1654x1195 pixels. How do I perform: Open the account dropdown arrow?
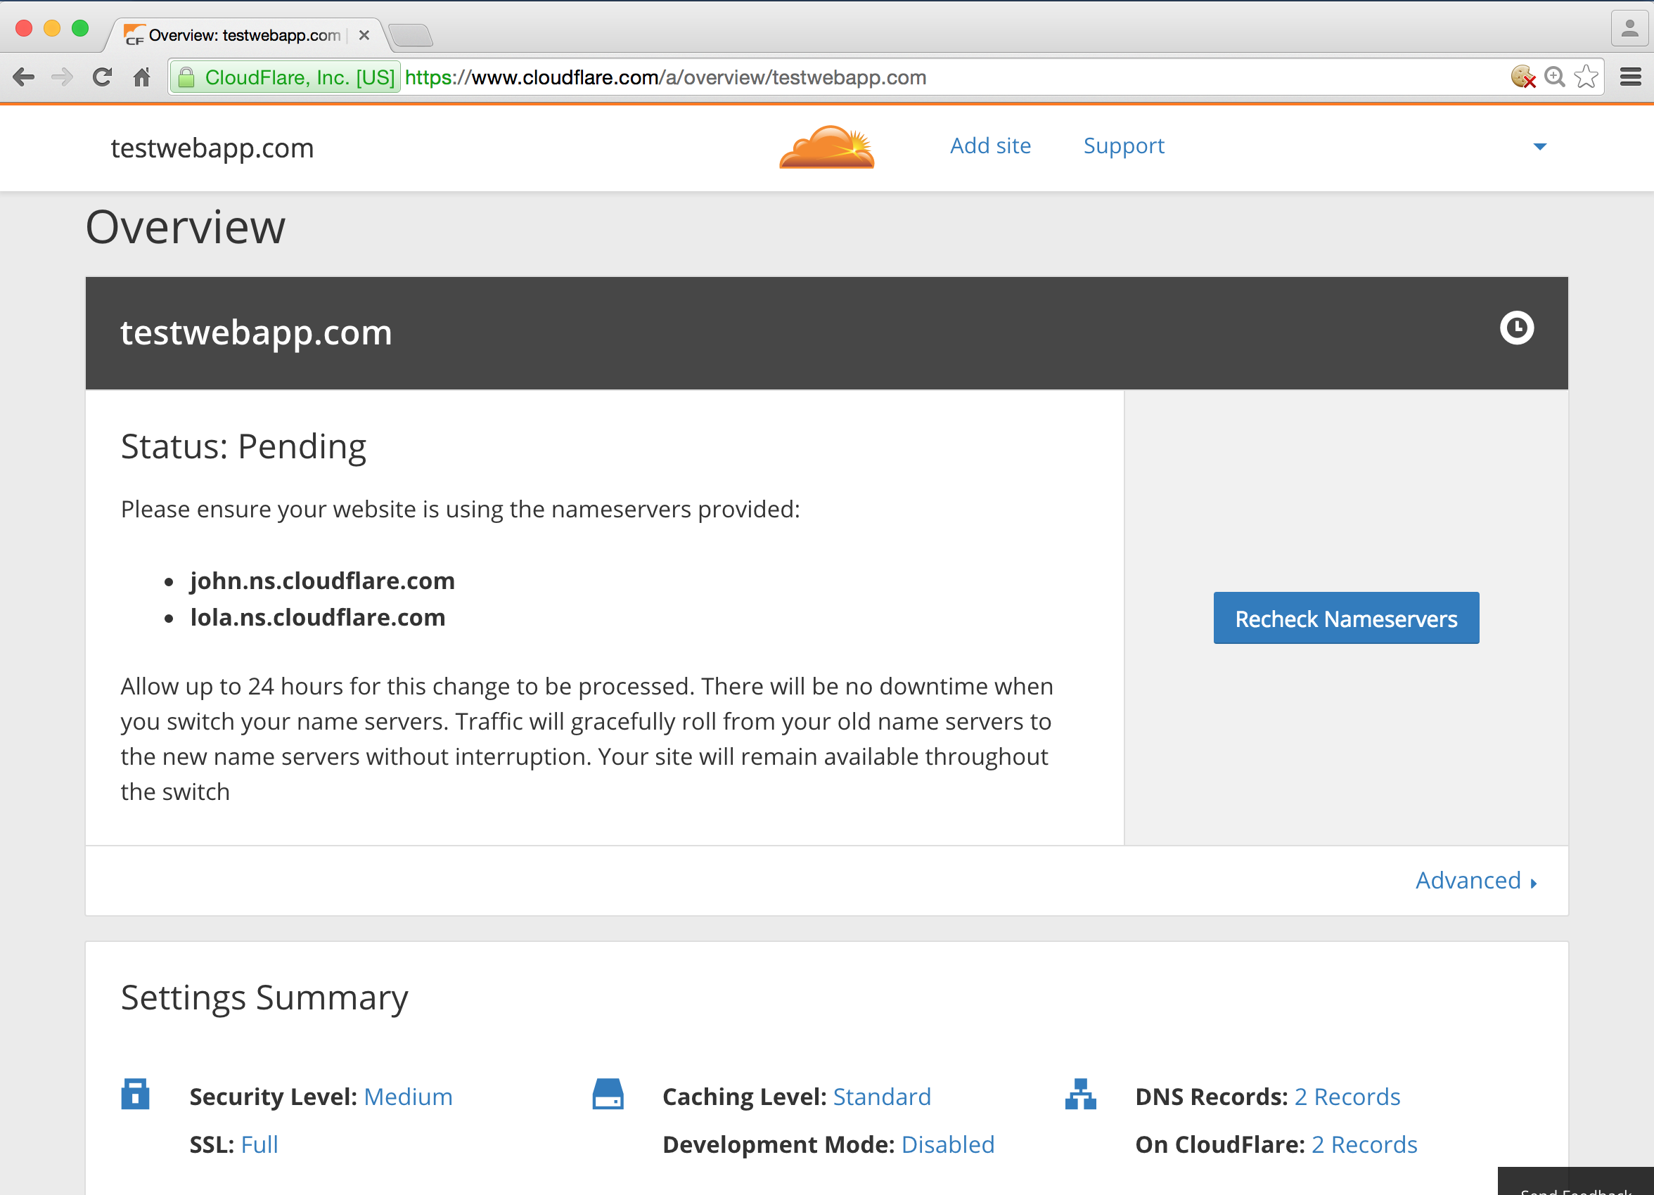click(1539, 146)
